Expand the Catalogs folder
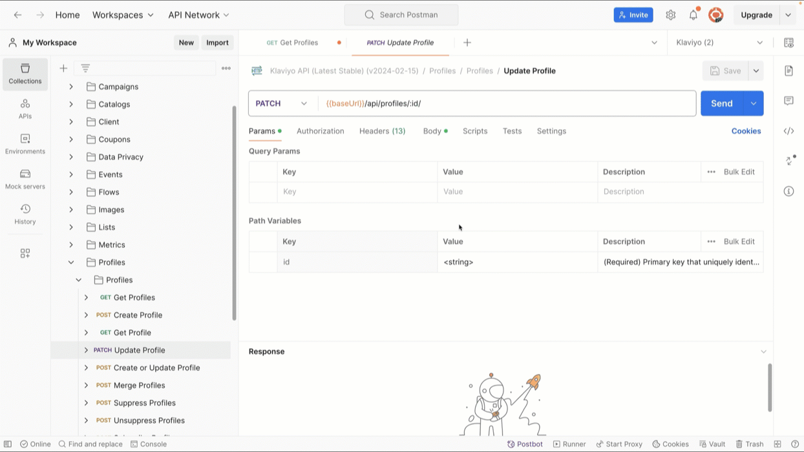Screen dimensions: 804x452 71,104
